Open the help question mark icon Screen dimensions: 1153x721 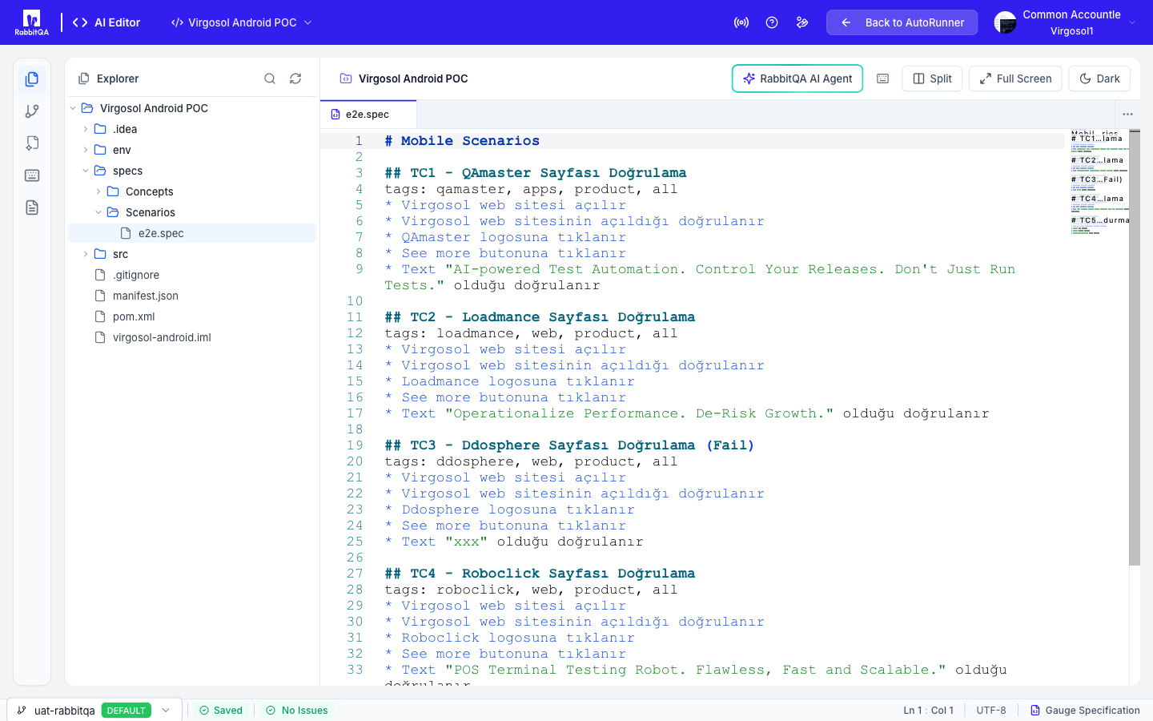(x=772, y=22)
